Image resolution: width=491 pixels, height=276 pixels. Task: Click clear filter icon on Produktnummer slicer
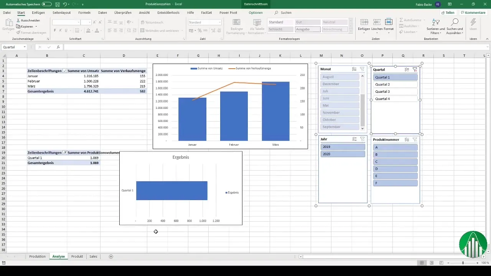point(415,140)
